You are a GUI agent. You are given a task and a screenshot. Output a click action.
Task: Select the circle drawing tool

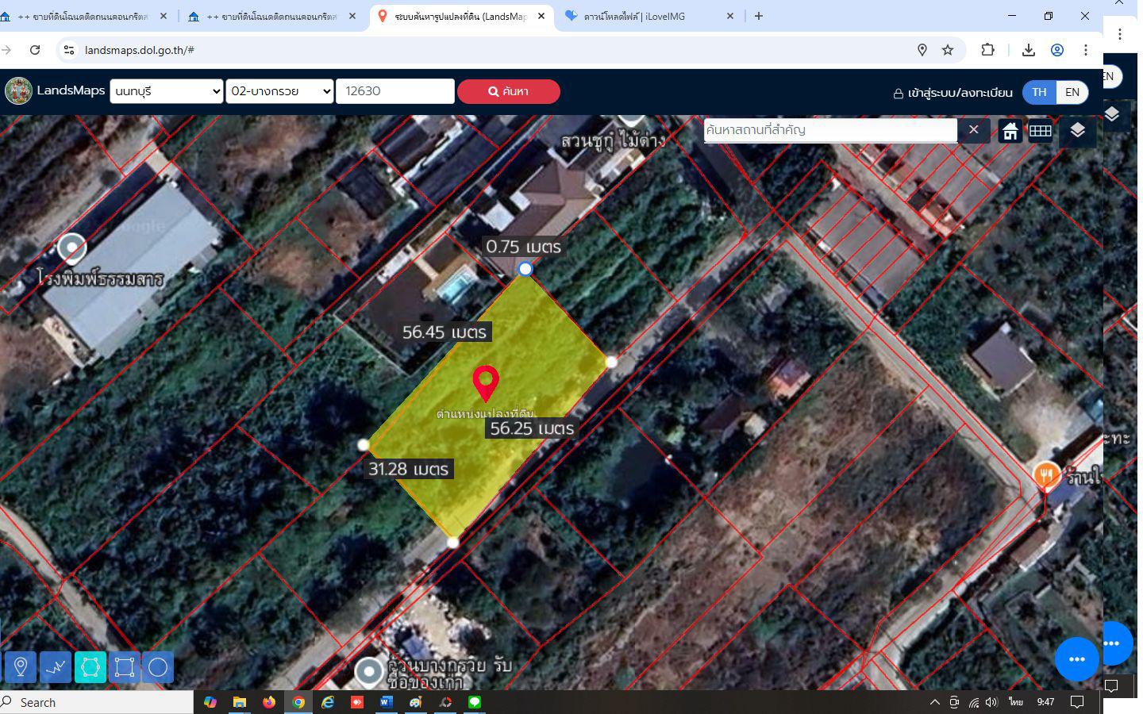[x=158, y=667]
